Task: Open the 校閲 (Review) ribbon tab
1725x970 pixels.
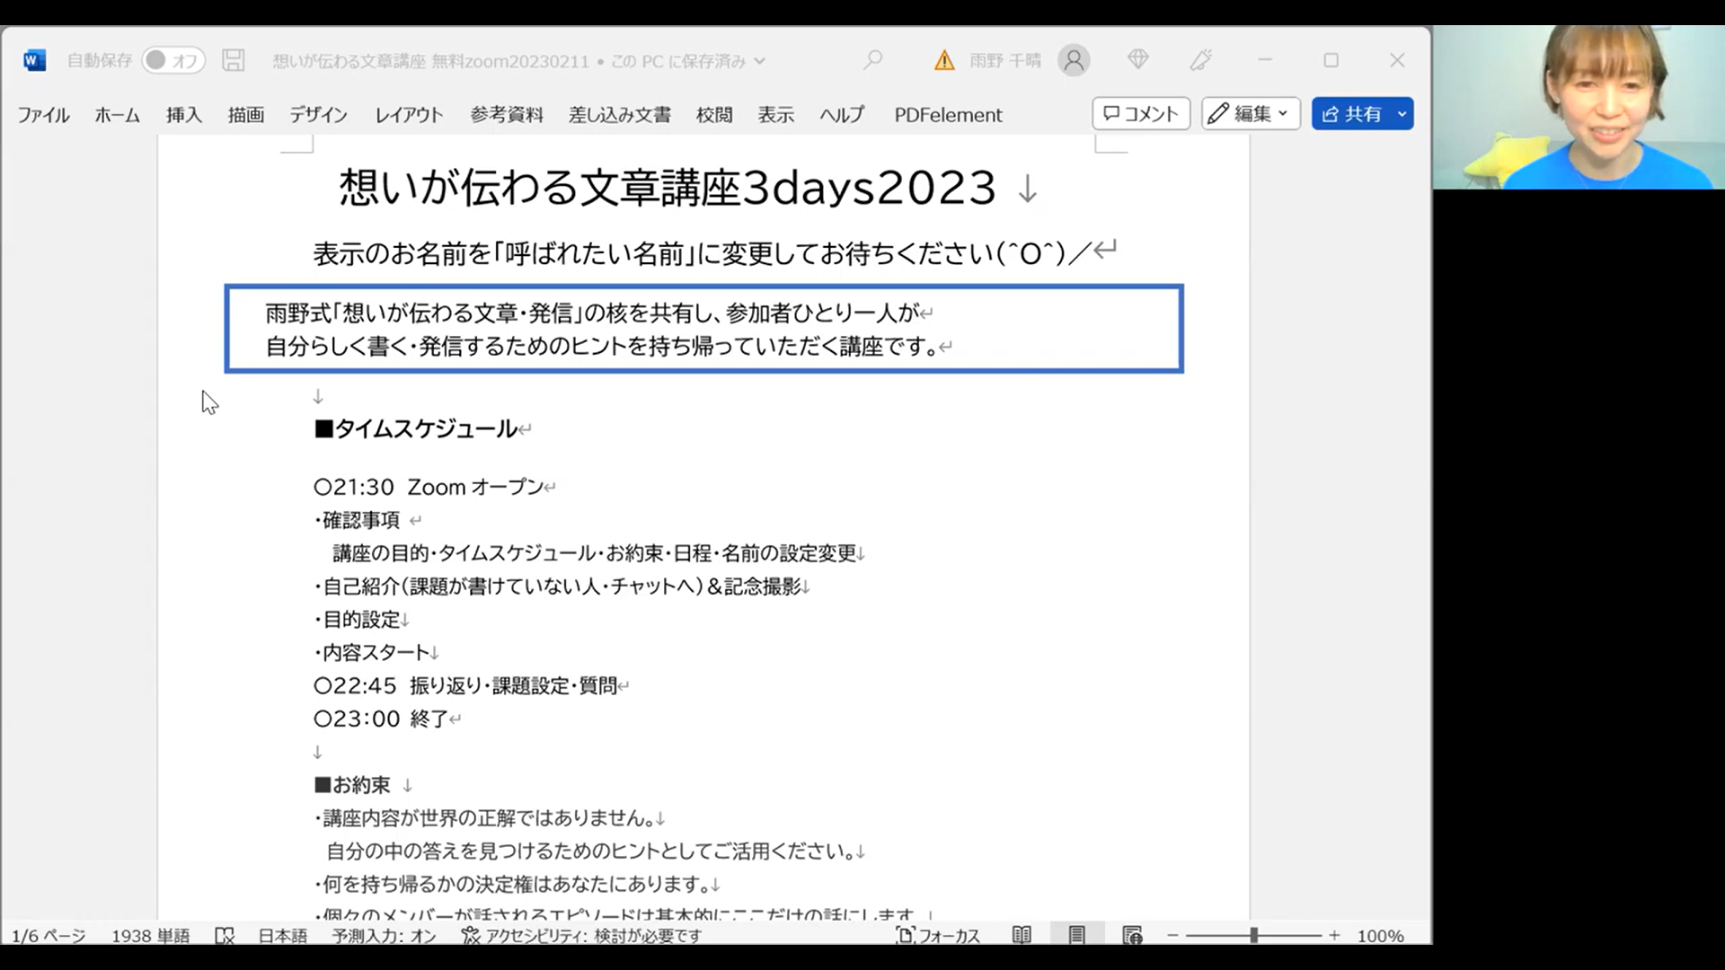Action: [x=714, y=115]
